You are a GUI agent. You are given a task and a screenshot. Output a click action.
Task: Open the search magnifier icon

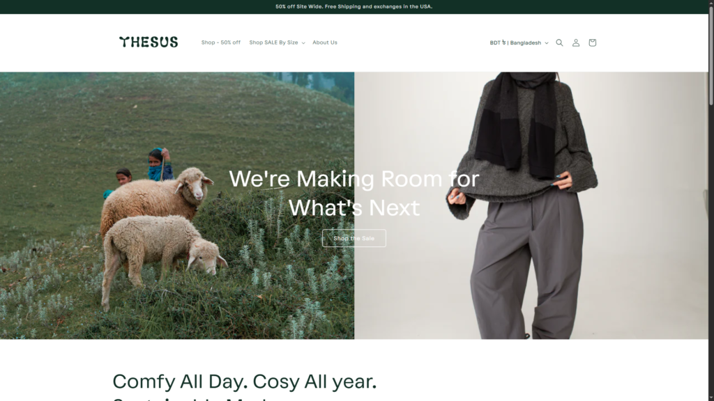click(x=559, y=42)
